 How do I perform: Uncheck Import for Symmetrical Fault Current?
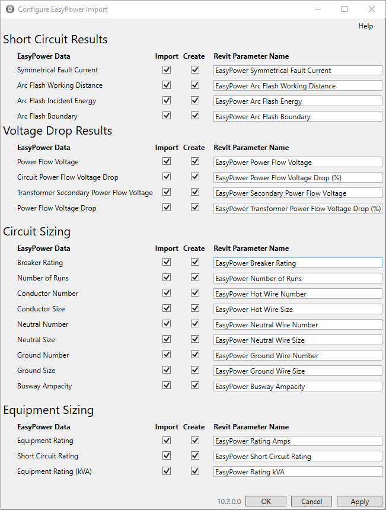point(167,70)
